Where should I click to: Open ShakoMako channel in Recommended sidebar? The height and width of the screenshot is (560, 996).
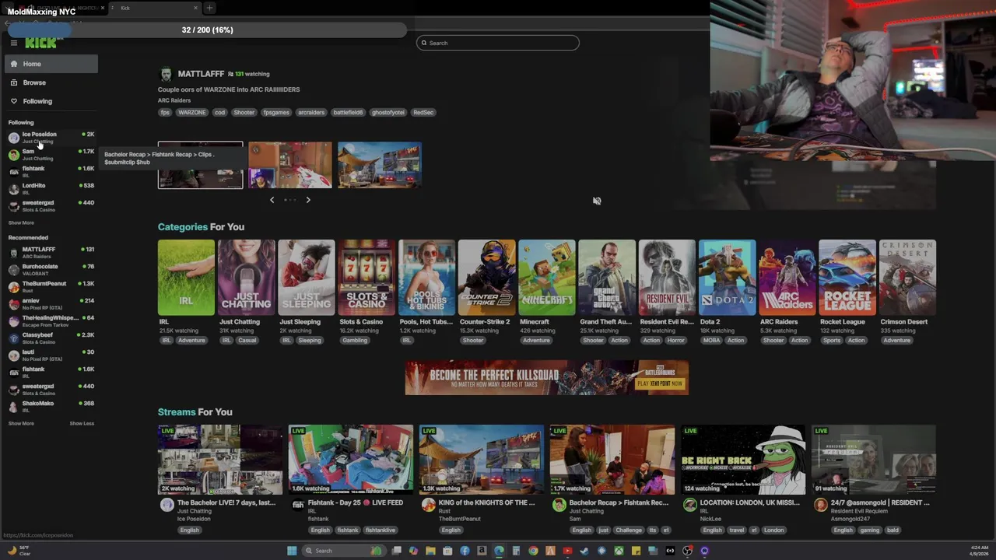click(x=51, y=407)
